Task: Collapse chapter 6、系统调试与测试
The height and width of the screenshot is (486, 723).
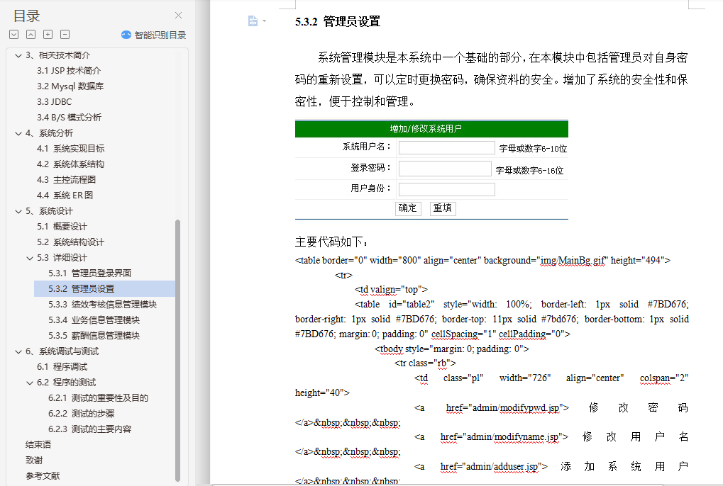Action: (x=18, y=351)
